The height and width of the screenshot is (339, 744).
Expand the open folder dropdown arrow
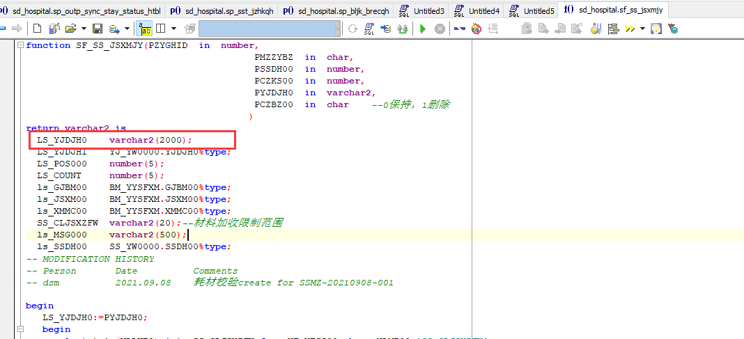pyautogui.click(x=84, y=29)
